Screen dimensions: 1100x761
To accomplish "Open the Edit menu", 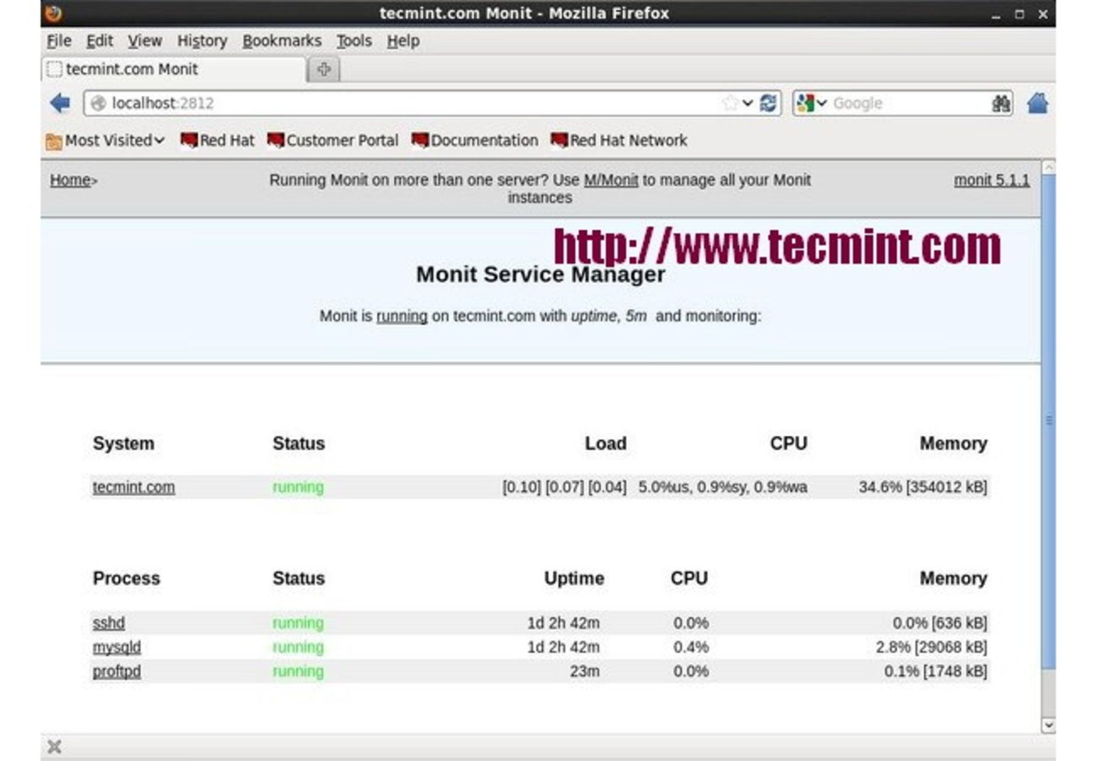I will (x=99, y=41).
